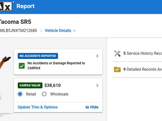Click the No Accidents Reported badge
Screen dimensions: 162x121
tap(38, 56)
